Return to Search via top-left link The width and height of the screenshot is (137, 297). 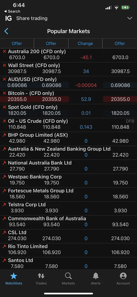pos(12,11)
